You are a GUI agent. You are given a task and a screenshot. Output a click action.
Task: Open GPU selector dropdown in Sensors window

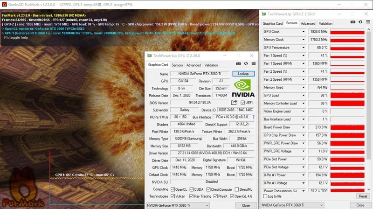[x=292, y=205]
